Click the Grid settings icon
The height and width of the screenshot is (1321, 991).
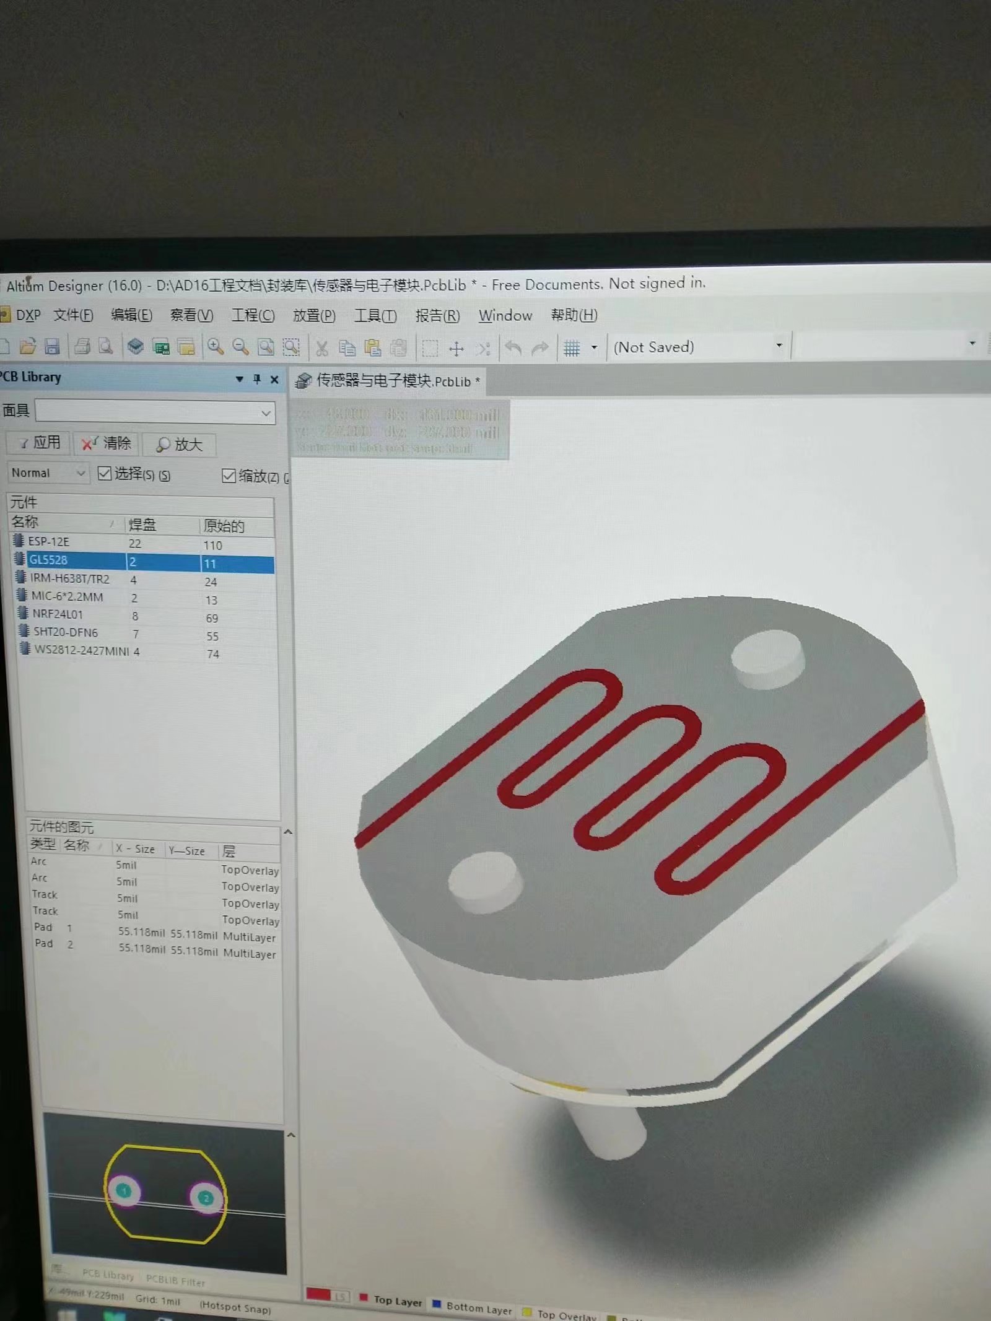pos(572,348)
